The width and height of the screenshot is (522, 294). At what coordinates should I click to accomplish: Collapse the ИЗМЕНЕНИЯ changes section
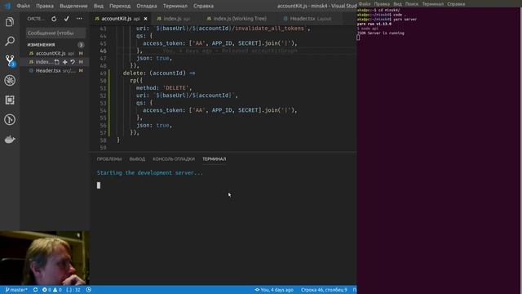click(41, 45)
